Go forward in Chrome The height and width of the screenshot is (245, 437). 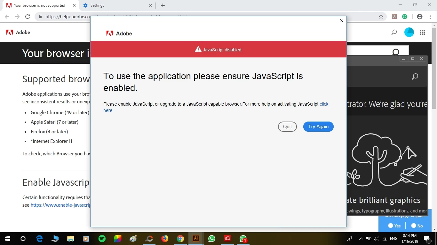click(17, 17)
